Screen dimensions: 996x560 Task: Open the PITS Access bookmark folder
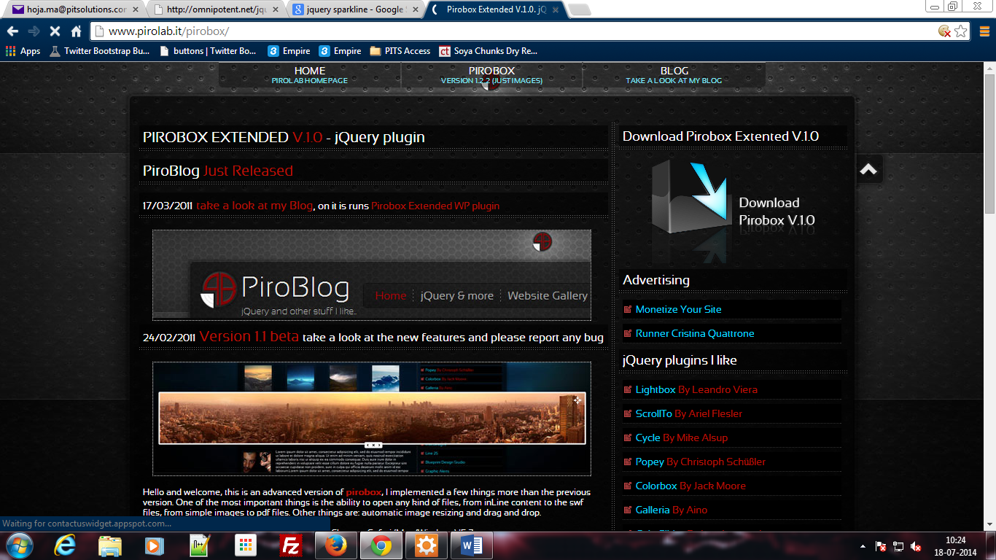tap(400, 51)
